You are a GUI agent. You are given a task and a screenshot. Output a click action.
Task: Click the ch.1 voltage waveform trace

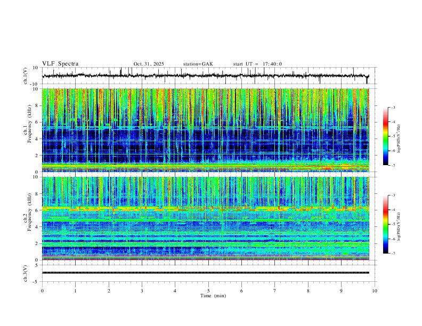coord(205,76)
